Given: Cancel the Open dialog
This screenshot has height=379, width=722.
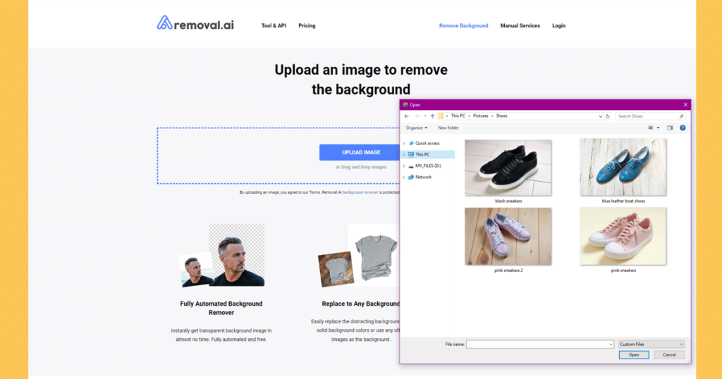Looking at the screenshot, I should tap(669, 355).
